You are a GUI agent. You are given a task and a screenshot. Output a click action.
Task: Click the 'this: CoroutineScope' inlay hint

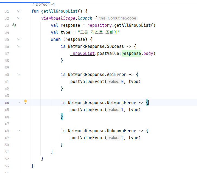[118, 18]
